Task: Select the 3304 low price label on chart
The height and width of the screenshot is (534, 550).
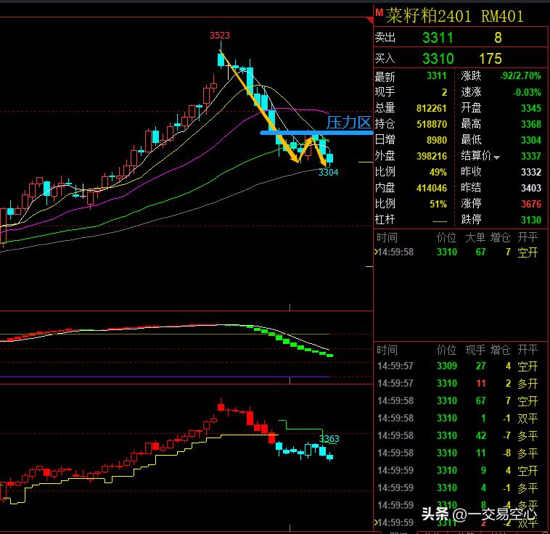Action: click(x=328, y=172)
